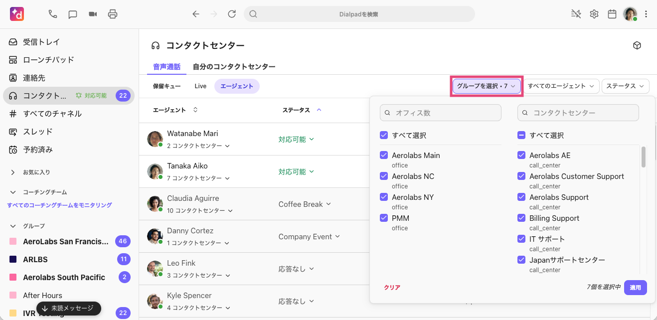Open すべてのチャネル in sidebar
This screenshot has width=657, height=320.
(x=69, y=114)
